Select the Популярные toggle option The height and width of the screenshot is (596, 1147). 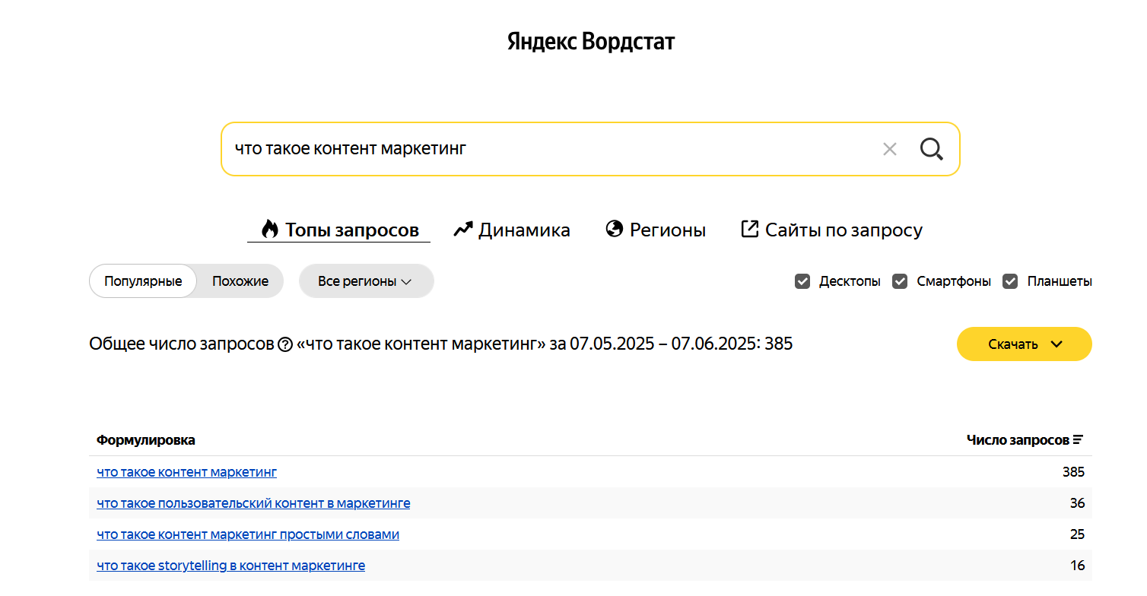[143, 281]
